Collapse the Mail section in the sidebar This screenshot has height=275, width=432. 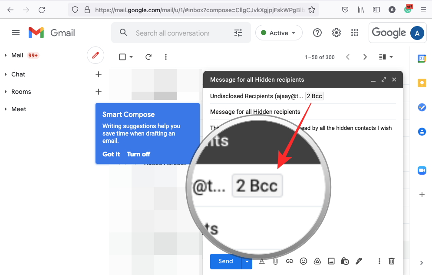click(5, 55)
